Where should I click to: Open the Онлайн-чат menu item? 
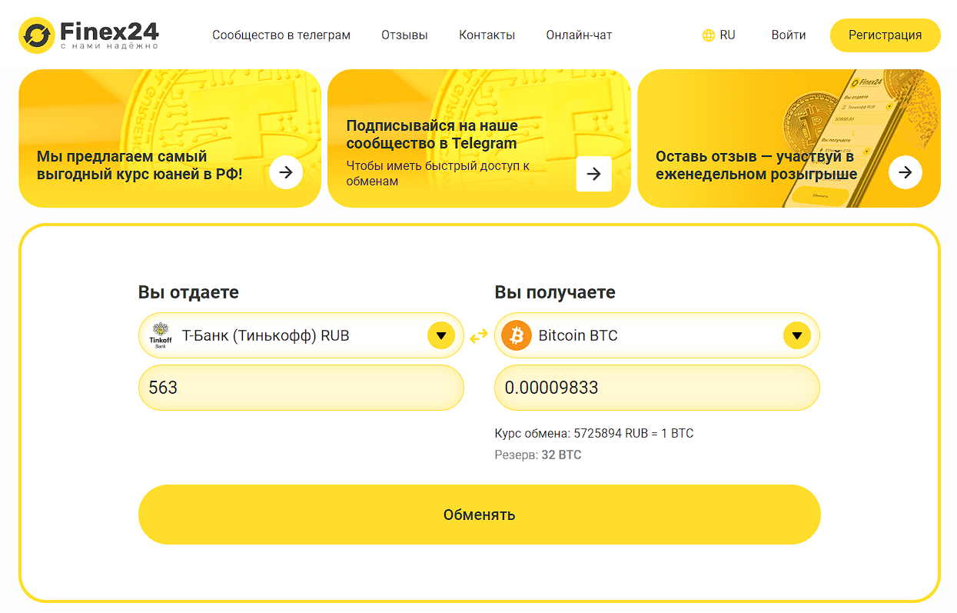(x=580, y=35)
